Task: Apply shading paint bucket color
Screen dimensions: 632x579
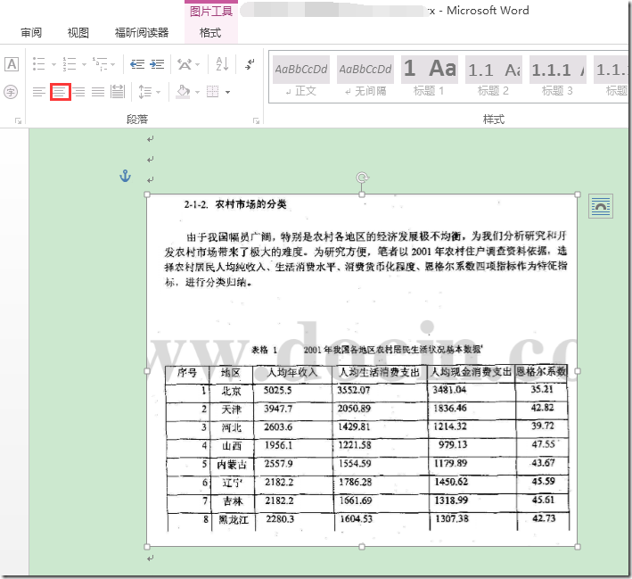Action: coord(184,92)
